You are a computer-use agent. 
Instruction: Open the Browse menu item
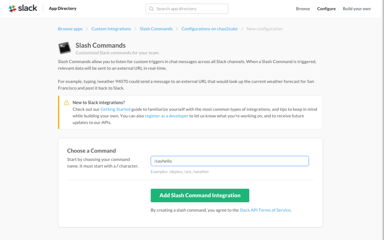point(303,8)
